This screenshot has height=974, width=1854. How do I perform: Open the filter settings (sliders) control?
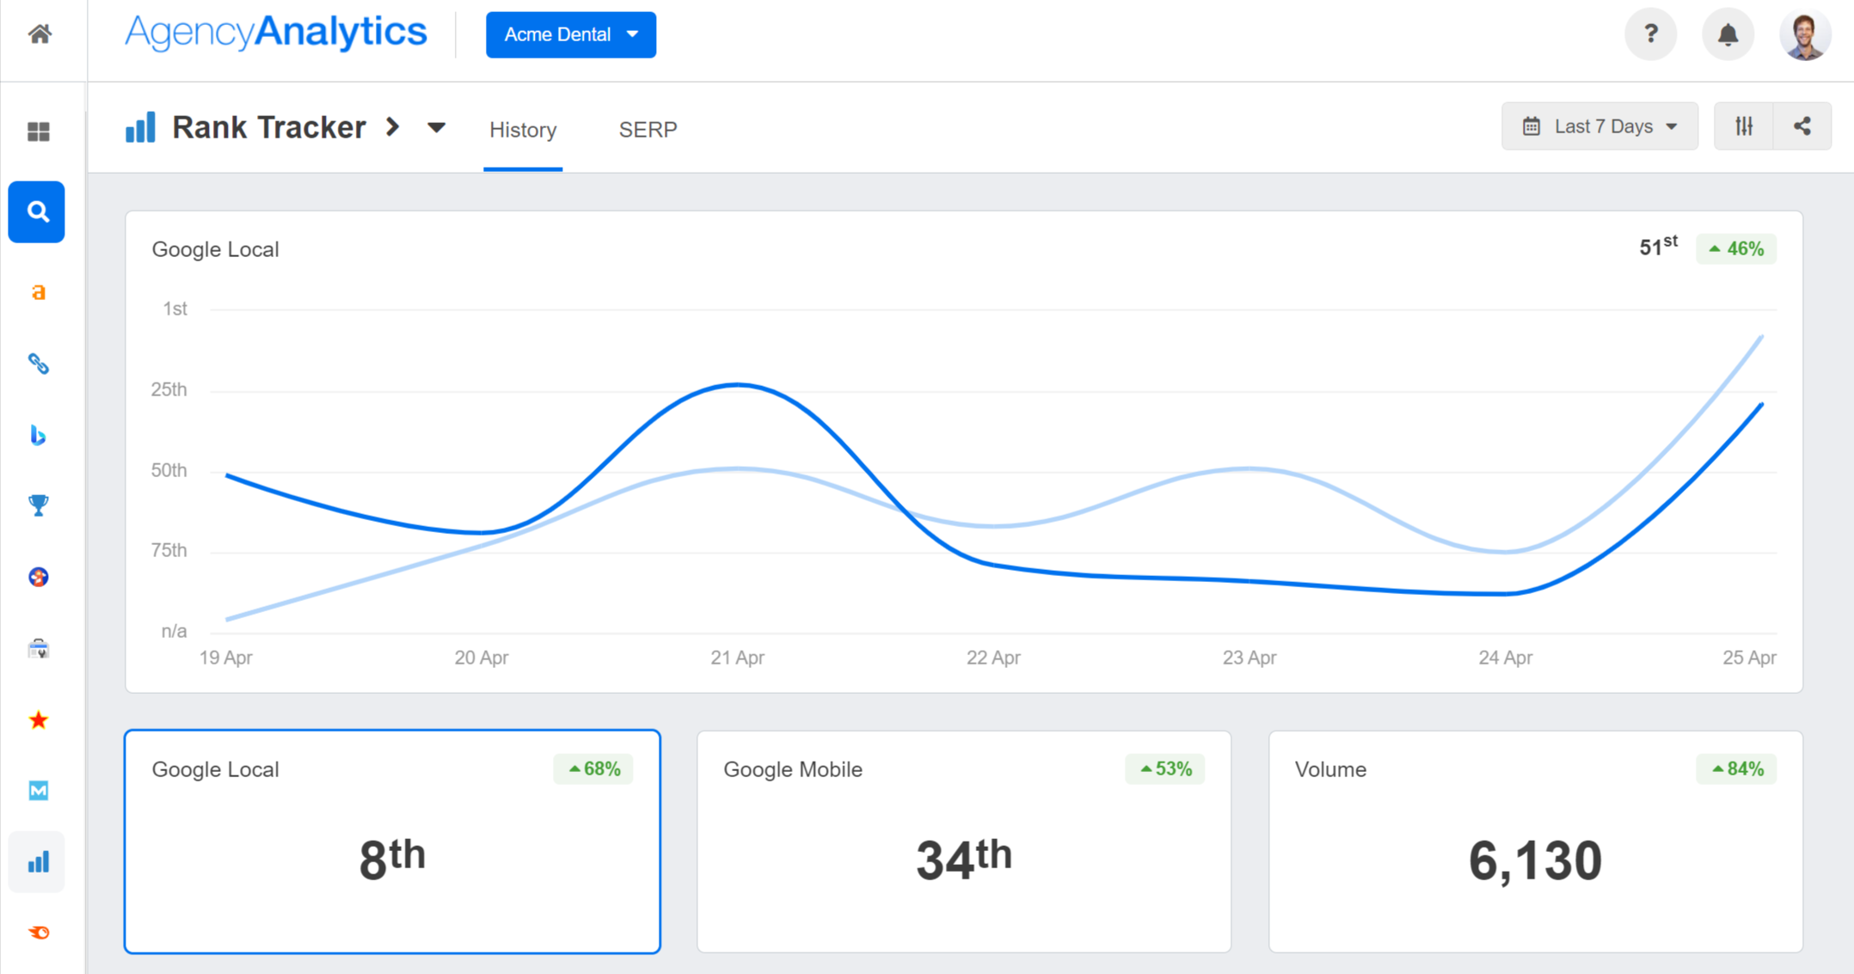coord(1744,126)
